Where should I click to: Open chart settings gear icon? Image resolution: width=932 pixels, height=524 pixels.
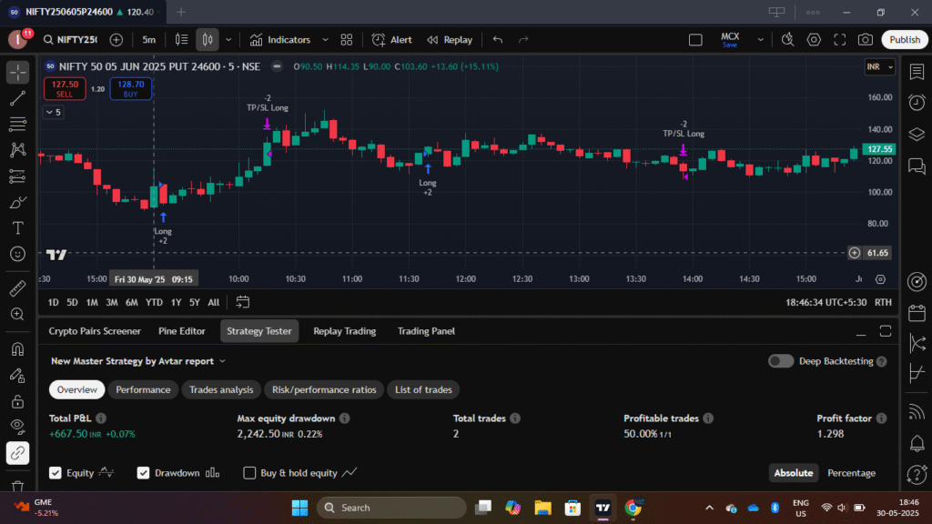coord(814,40)
